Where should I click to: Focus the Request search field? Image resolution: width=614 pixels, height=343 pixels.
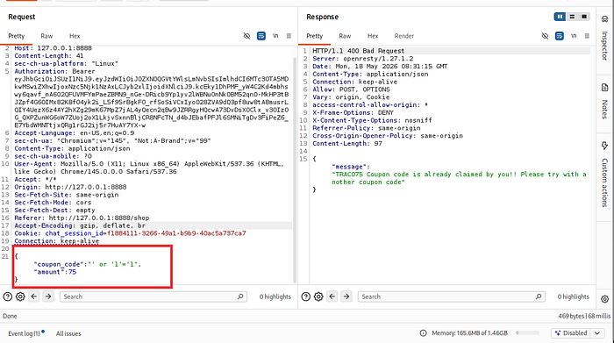[x=153, y=297]
